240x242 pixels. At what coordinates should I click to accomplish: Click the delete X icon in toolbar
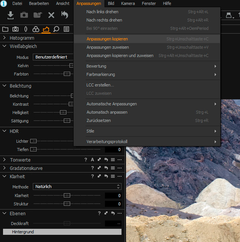click(51, 15)
